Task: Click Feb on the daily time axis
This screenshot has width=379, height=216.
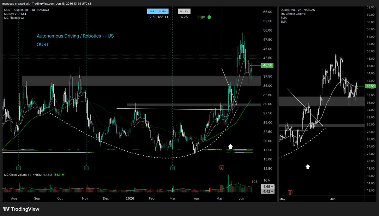Action: 151,199
